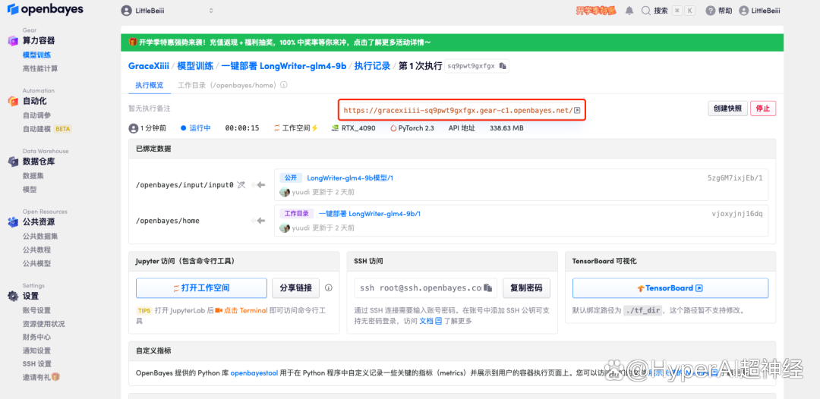The image size is (820, 399).
Task: Click camera icon 点击 Terminal link
Action: coord(241,310)
